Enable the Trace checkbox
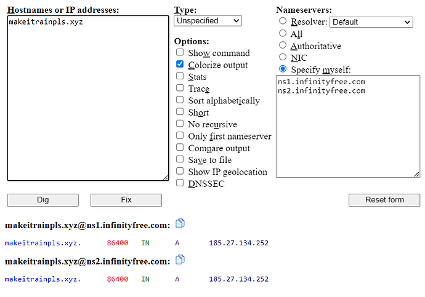The height and width of the screenshot is (297, 425). click(180, 89)
